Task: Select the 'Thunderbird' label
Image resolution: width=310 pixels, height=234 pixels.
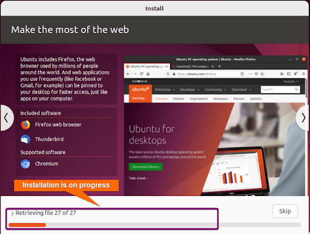Action: click(49, 139)
